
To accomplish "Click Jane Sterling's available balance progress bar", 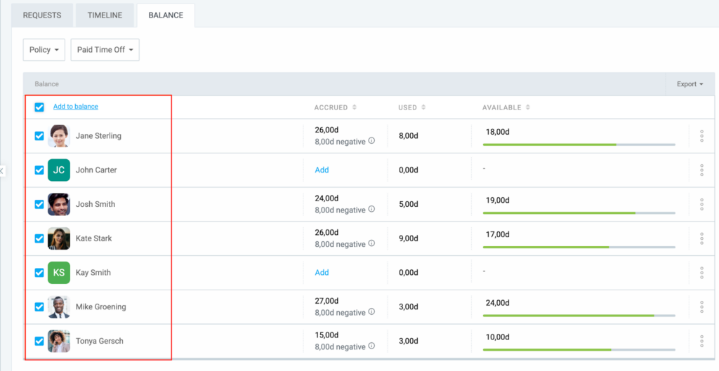I will [579, 144].
